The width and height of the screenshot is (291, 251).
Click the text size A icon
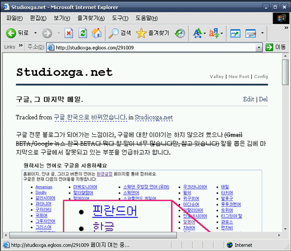[x=197, y=33]
